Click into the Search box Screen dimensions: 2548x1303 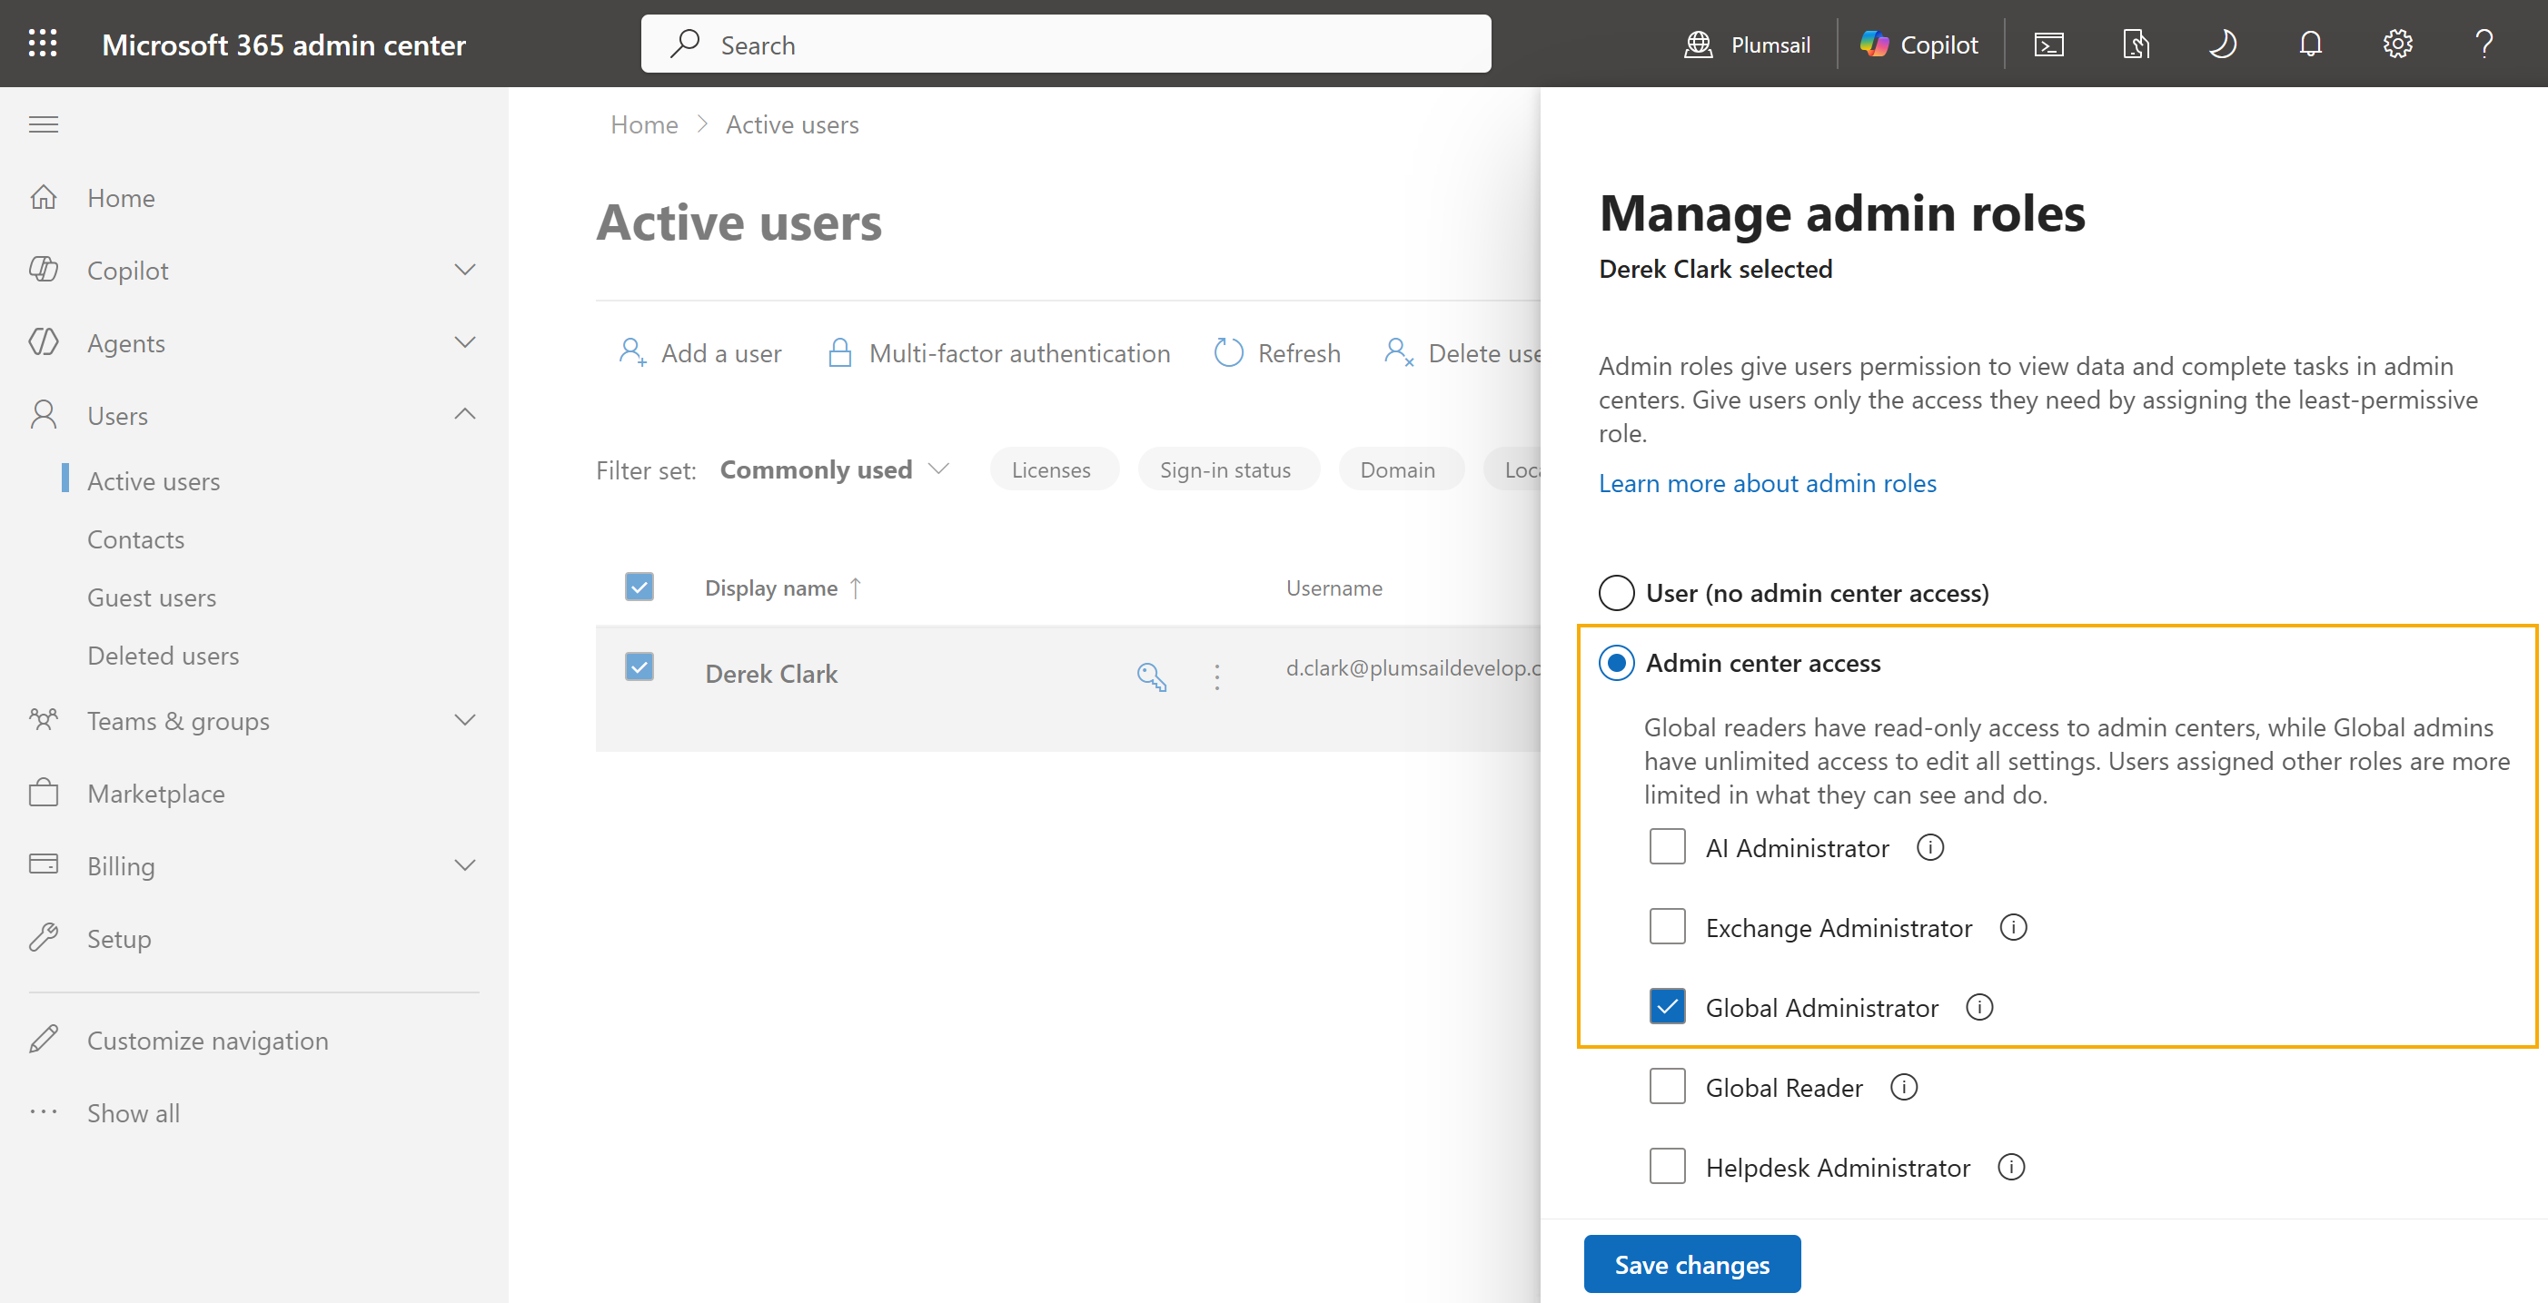(x=1066, y=44)
